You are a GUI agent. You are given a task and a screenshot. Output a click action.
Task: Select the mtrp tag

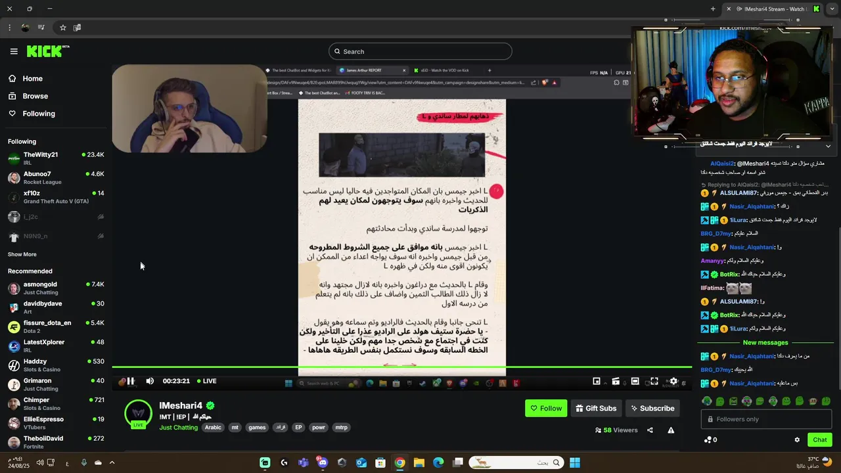[x=341, y=427]
